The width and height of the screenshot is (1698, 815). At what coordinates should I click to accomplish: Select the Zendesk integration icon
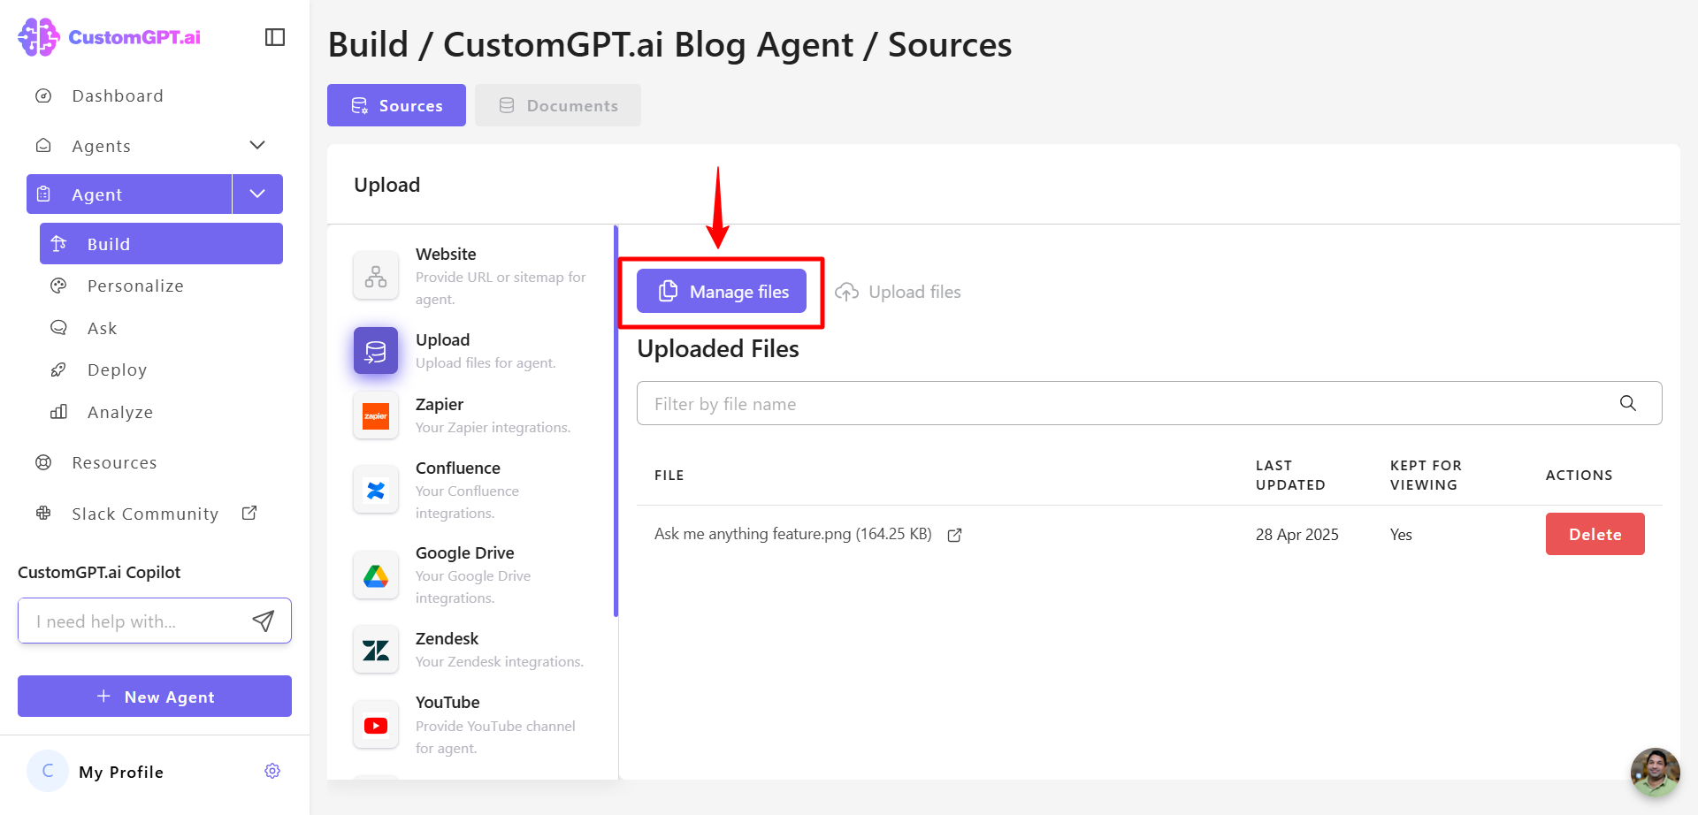tap(376, 650)
